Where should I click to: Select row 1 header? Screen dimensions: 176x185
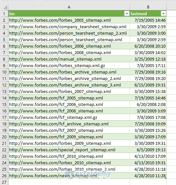(4, 14)
